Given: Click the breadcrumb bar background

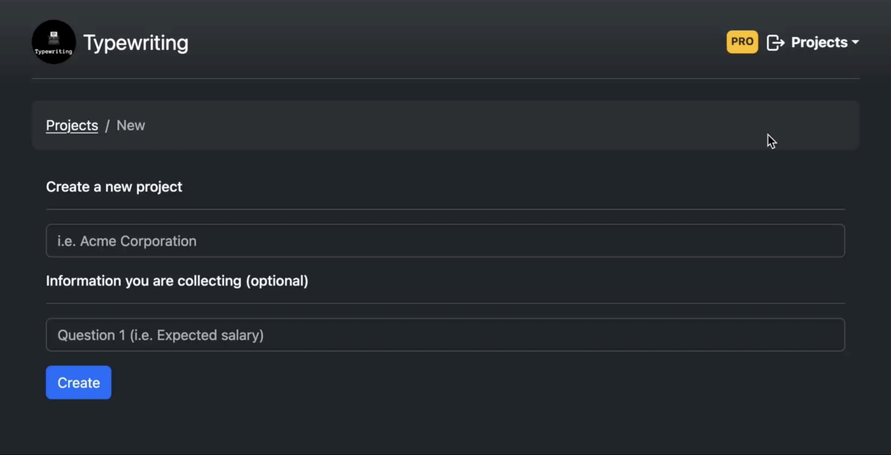Looking at the screenshot, I should [x=486, y=125].
